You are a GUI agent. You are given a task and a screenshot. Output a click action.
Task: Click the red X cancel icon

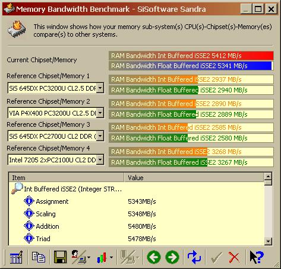234,257
